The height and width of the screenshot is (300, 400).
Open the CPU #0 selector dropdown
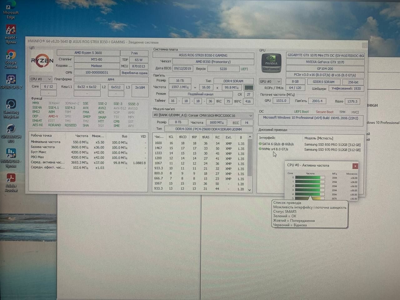tap(41, 79)
